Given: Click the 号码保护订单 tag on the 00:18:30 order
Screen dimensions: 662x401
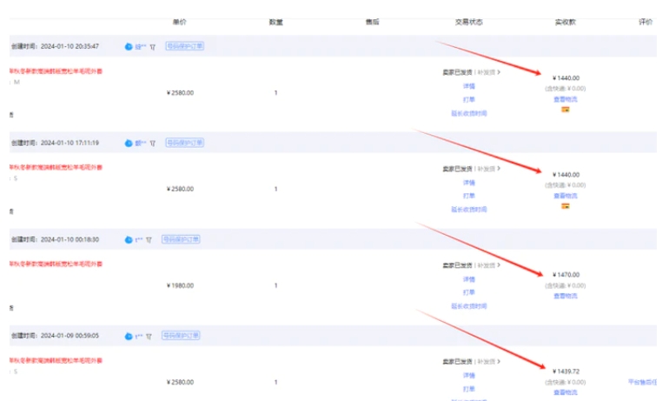Looking at the screenshot, I should (x=182, y=239).
